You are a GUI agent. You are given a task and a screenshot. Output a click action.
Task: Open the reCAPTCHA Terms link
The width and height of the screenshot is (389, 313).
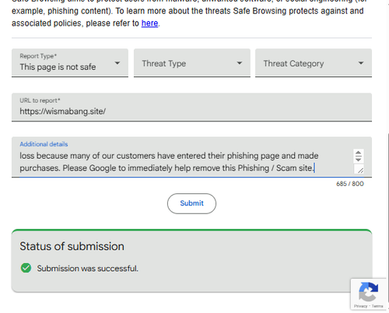point(377,306)
